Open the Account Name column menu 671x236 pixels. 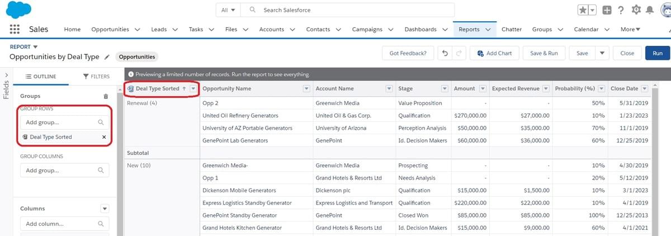point(389,88)
